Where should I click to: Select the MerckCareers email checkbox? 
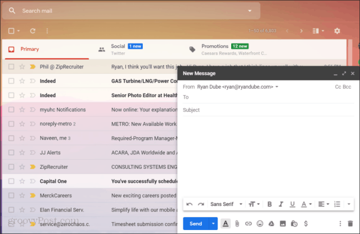pos(11,196)
